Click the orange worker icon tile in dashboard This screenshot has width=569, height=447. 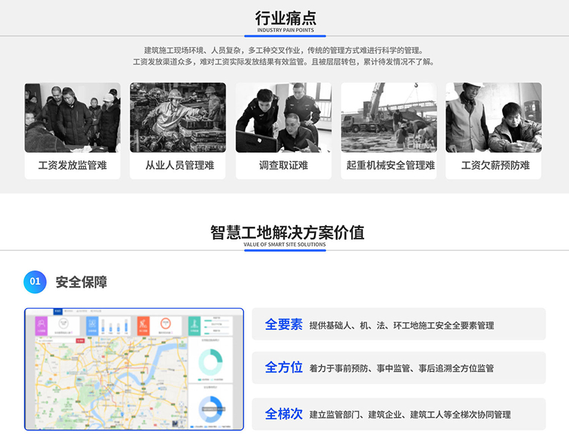[x=143, y=325]
